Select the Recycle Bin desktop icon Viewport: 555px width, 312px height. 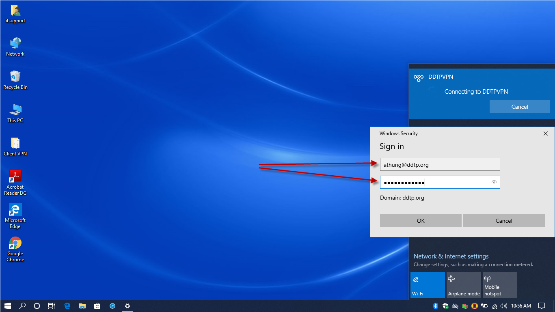(15, 80)
